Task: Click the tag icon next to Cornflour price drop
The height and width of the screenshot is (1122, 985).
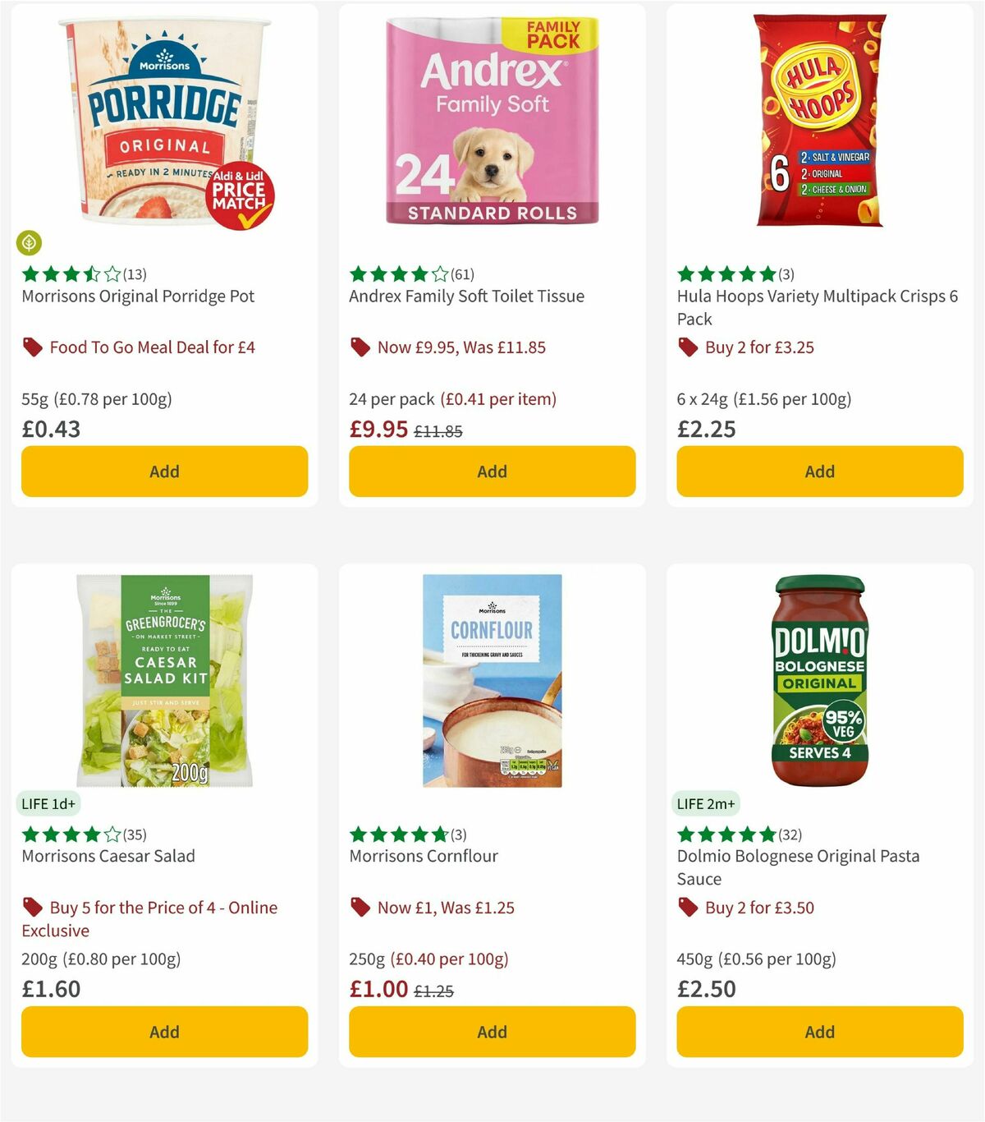Action: 360,908
